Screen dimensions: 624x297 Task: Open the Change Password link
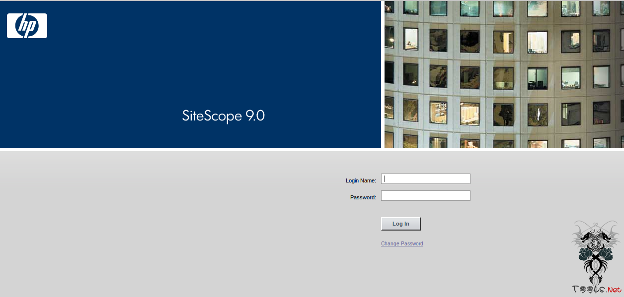pyautogui.click(x=402, y=243)
